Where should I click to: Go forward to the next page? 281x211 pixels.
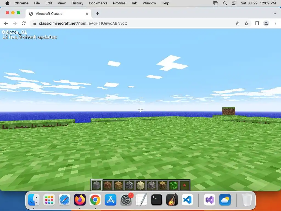15,23
